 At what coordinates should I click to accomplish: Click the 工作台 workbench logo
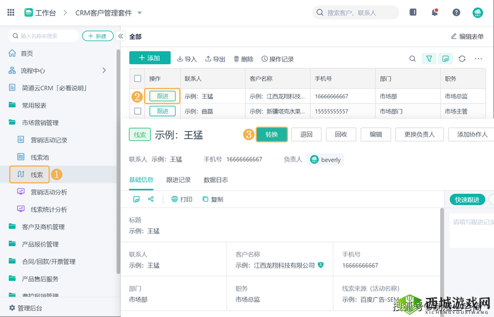click(29, 13)
